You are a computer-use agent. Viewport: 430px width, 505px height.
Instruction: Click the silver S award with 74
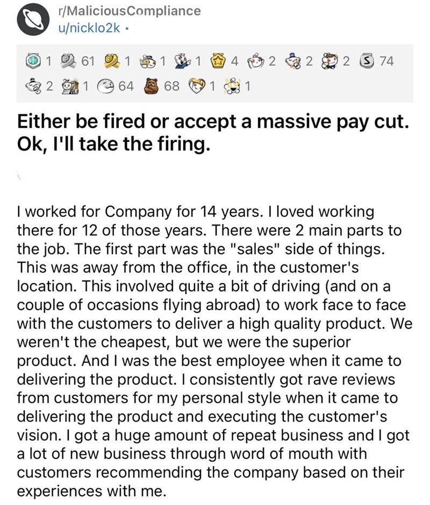369,61
